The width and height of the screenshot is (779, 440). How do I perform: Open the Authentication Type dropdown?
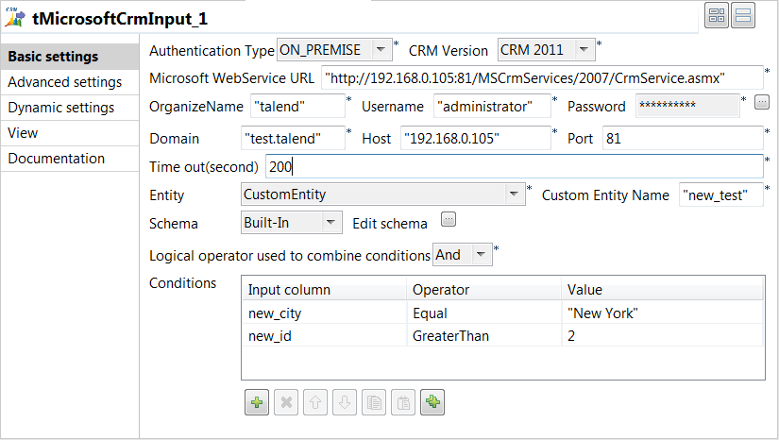(381, 49)
